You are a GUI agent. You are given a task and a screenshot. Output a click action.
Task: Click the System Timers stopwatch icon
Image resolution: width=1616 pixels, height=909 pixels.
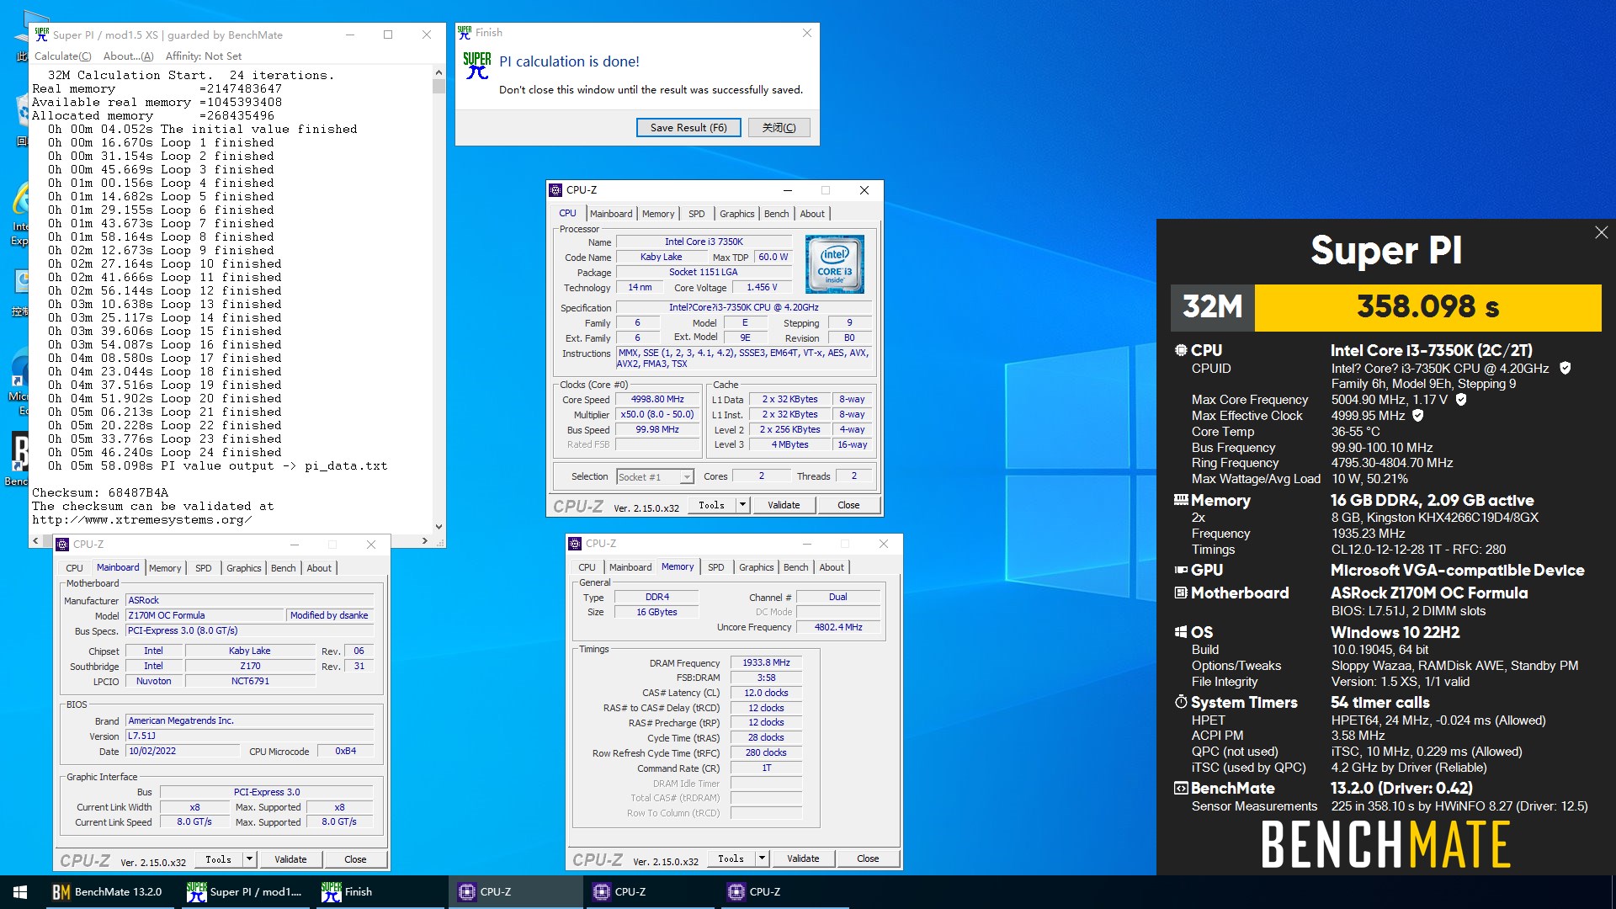1181,702
